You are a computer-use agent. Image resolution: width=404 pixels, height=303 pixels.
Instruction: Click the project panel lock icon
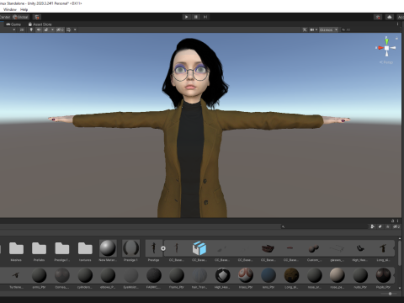pos(392,221)
